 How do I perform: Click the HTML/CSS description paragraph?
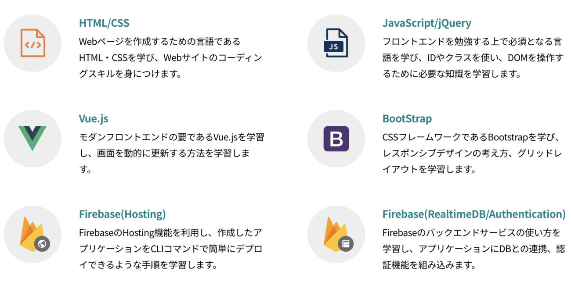pyautogui.click(x=170, y=57)
